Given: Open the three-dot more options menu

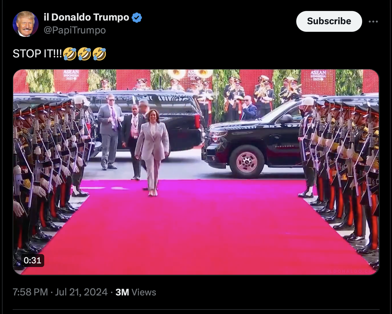Looking at the screenshot, I should tap(373, 21).
